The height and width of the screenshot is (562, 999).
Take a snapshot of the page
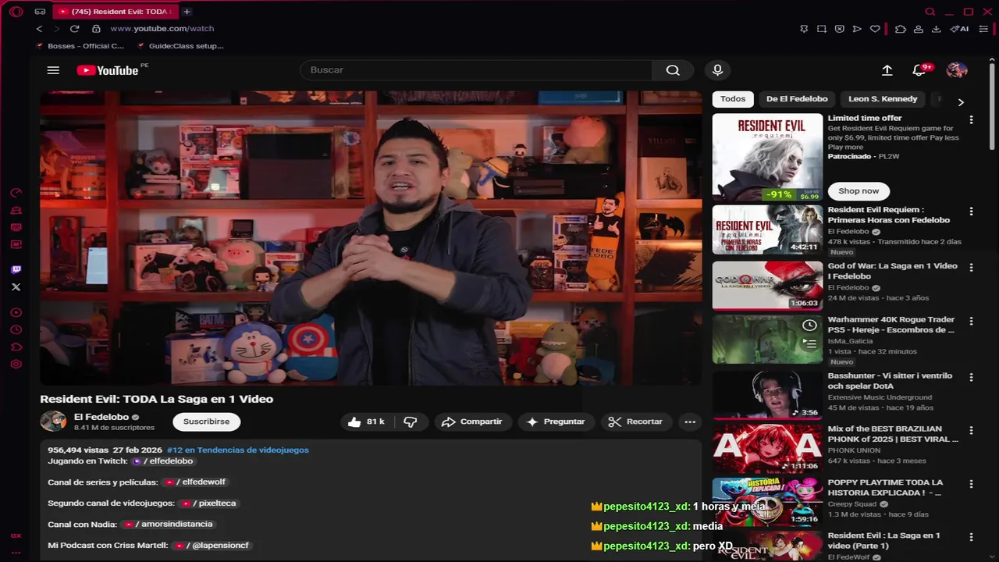[822, 29]
